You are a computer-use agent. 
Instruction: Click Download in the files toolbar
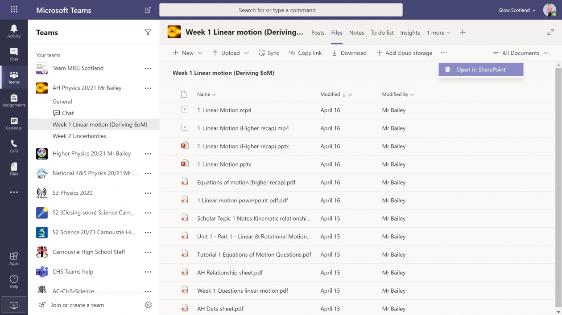349,53
